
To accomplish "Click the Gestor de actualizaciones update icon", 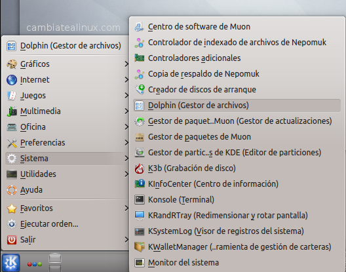I will coord(140,121).
